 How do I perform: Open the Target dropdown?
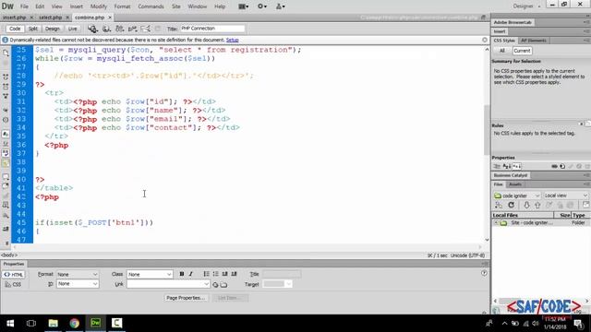pos(277,284)
